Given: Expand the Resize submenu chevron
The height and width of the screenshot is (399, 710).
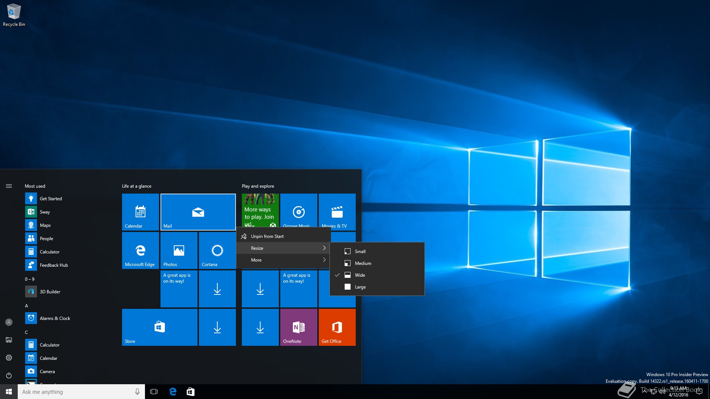Looking at the screenshot, I should (324, 248).
